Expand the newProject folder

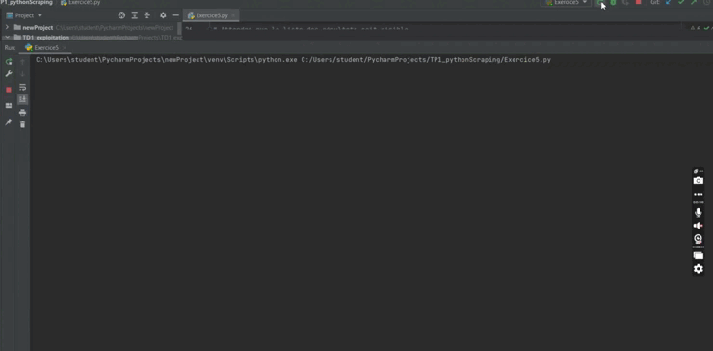pos(7,27)
